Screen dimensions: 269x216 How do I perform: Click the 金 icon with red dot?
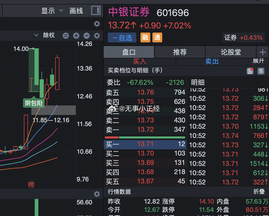pos(250,71)
